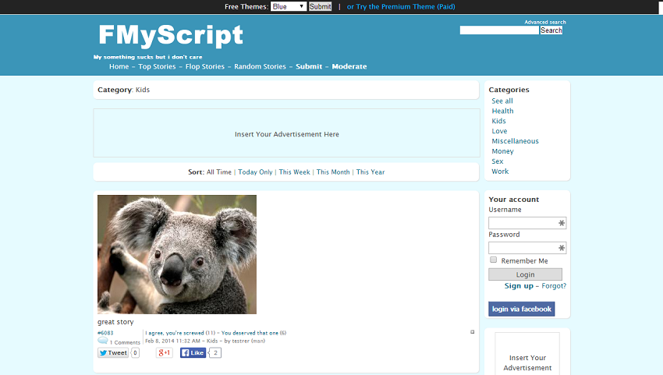The image size is (663, 375).
Task: Sort stories by This Month
Action: [x=333, y=172]
